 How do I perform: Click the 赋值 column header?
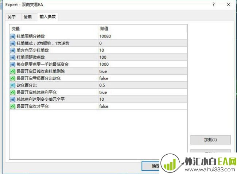point(143,28)
